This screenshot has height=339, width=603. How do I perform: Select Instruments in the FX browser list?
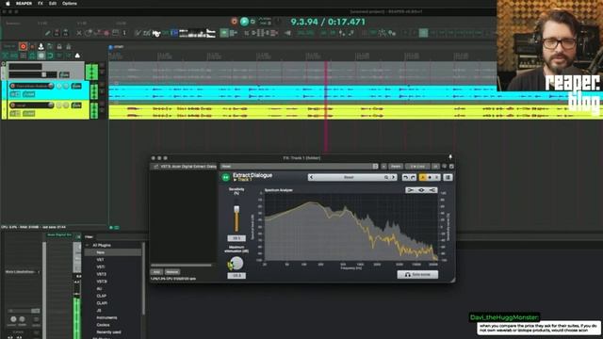click(106, 318)
